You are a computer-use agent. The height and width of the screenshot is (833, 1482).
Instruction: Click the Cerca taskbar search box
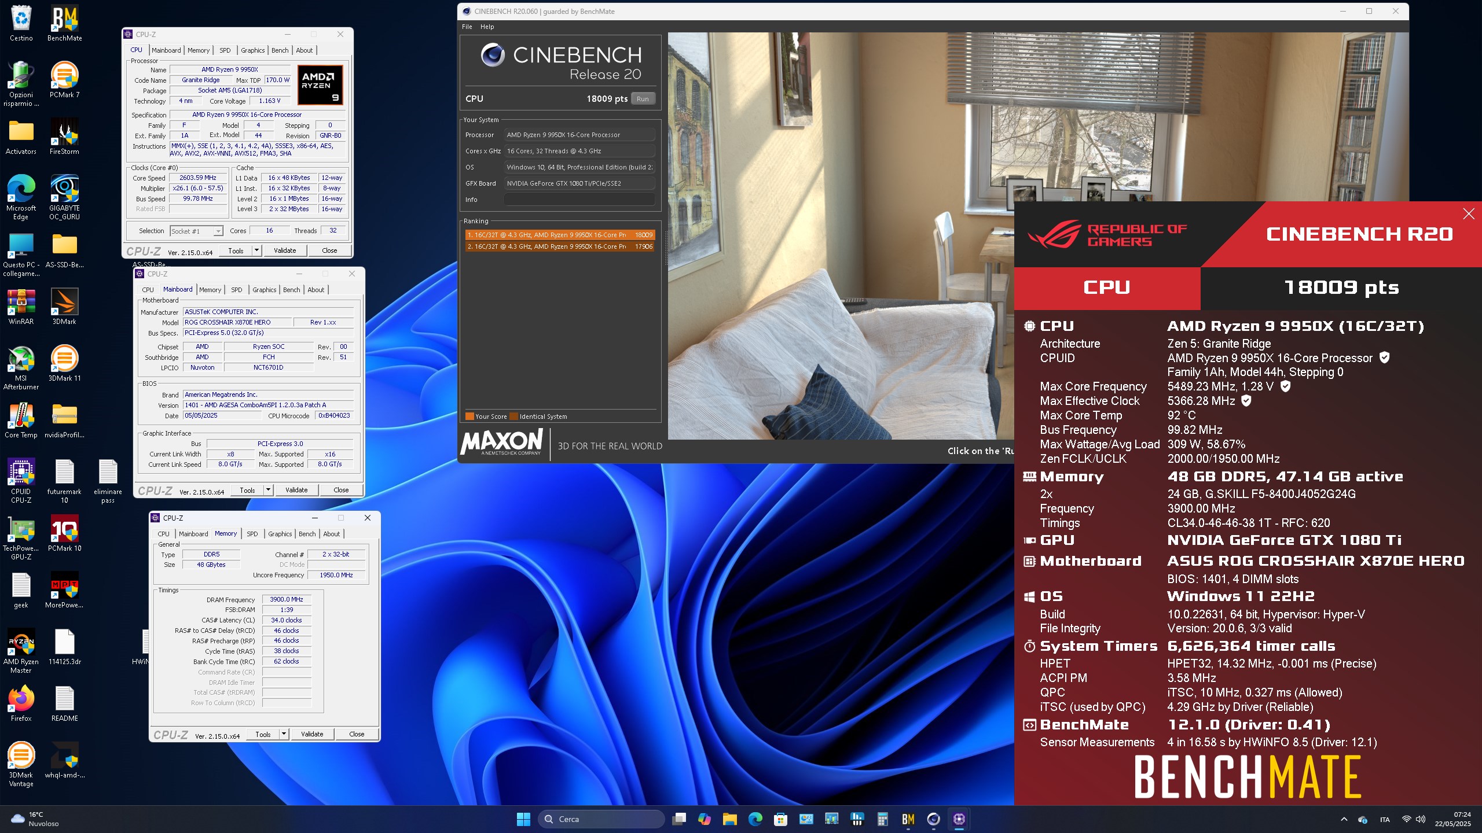pos(601,819)
